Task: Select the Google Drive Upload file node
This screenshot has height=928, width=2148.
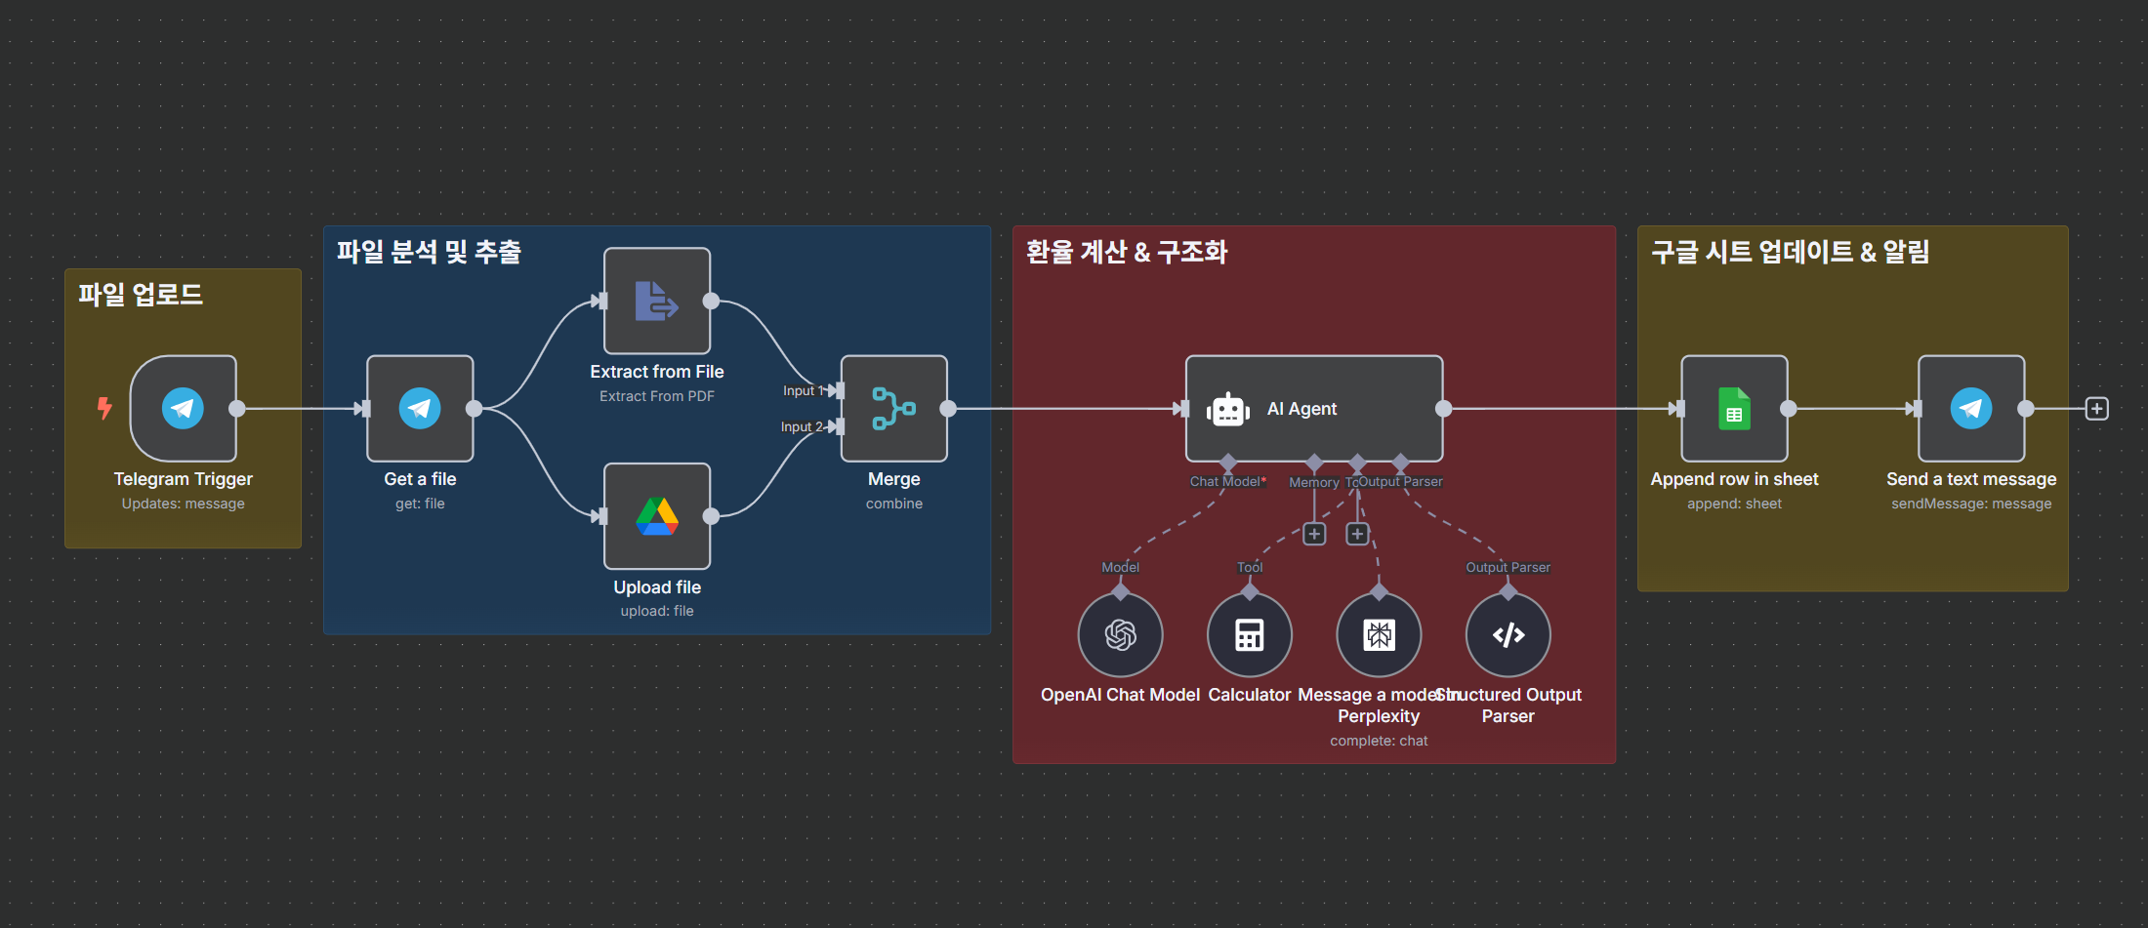Action: coord(656,516)
